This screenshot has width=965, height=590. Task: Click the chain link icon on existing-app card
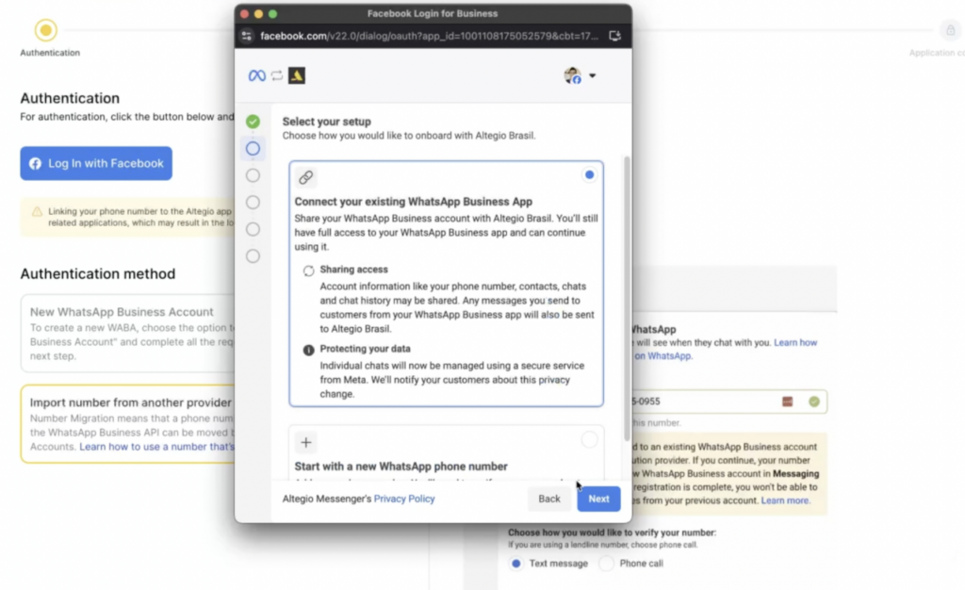click(x=306, y=177)
